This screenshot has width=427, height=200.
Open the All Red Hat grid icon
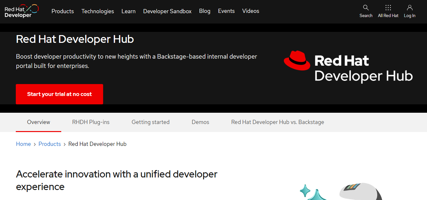[388, 7]
